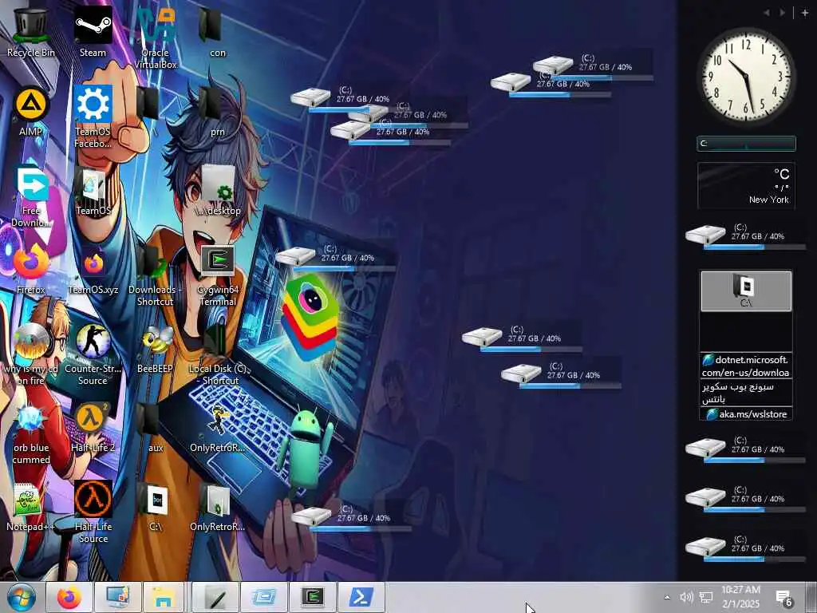Open the Arabic text entry in the sidebar list
This screenshot has width=817, height=613.
click(746, 393)
